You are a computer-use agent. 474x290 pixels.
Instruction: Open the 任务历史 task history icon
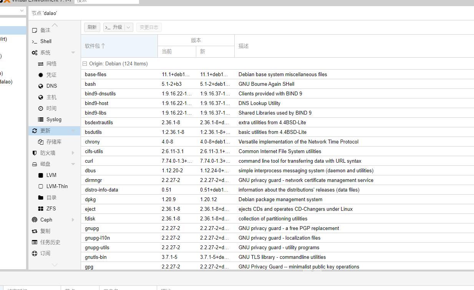(35, 242)
